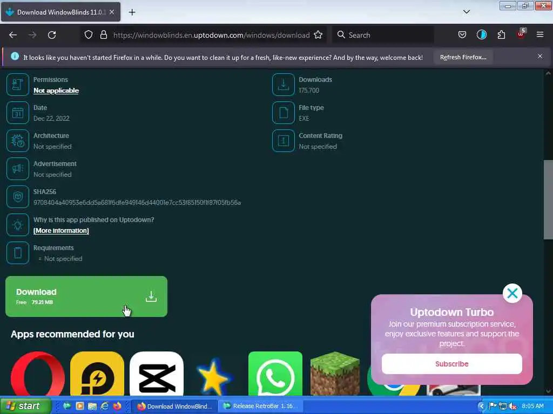Click the Date calendar icon

point(18,113)
